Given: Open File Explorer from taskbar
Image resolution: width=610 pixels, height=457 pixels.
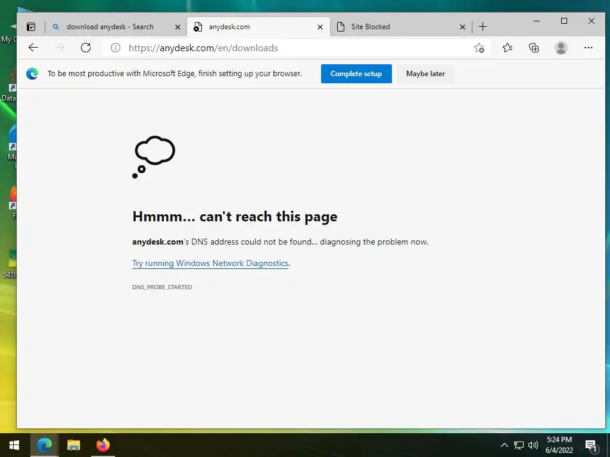Looking at the screenshot, I should click(x=73, y=445).
